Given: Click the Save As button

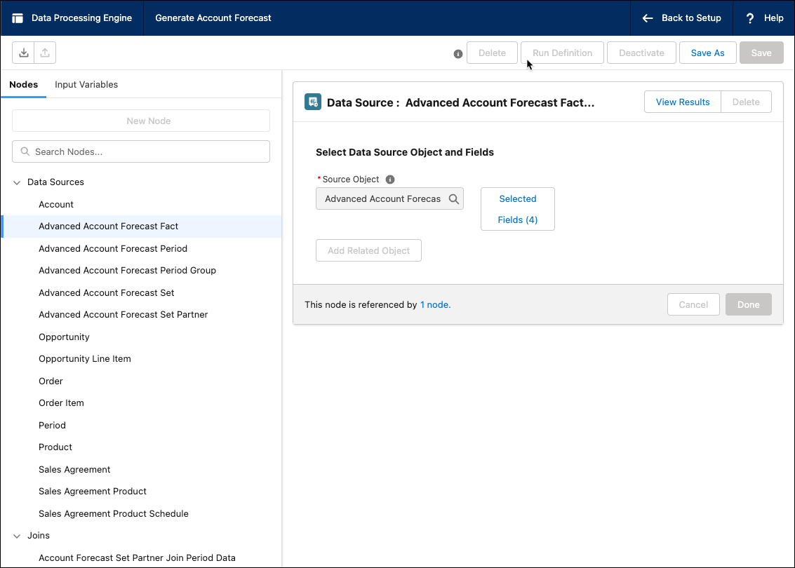Looking at the screenshot, I should pyautogui.click(x=707, y=53).
